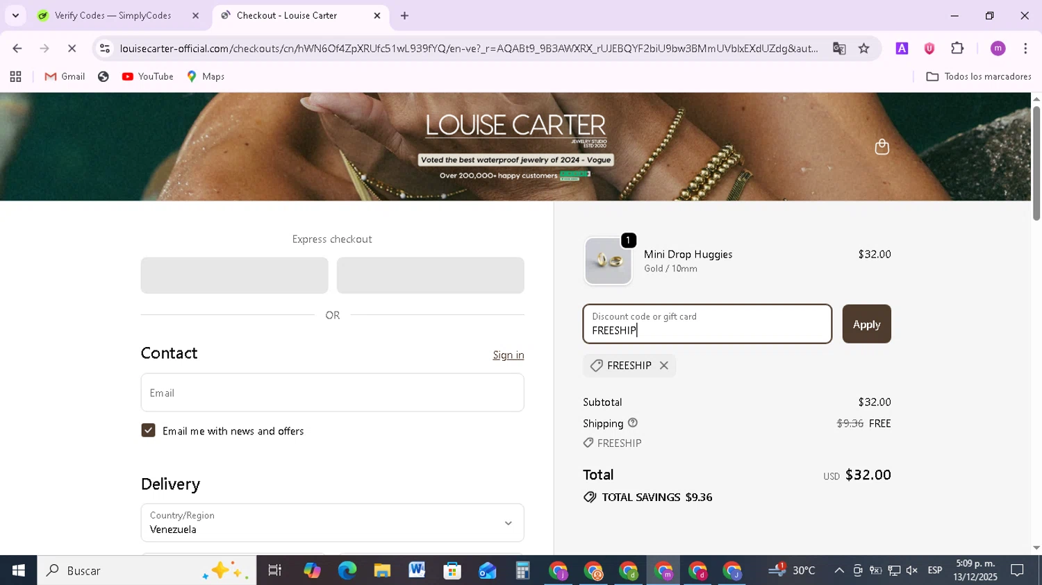Viewport: 1042px width, 585px height.
Task: Click the page vertical scrollbar thumb
Action: [1036, 163]
